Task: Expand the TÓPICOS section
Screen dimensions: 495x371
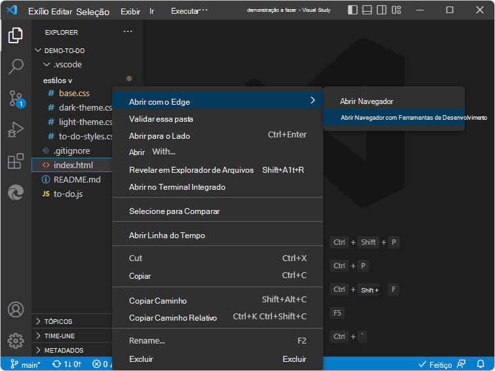Action: pos(58,321)
